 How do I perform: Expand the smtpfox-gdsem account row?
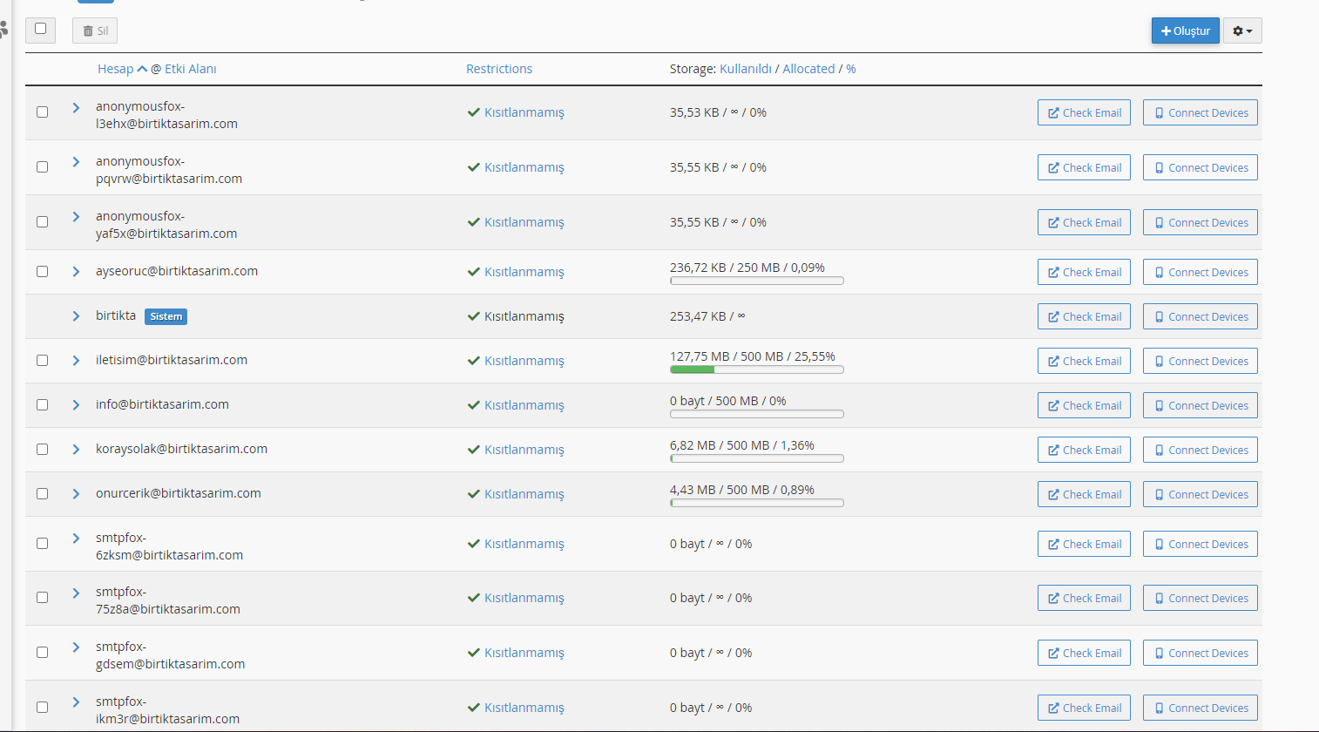76,647
